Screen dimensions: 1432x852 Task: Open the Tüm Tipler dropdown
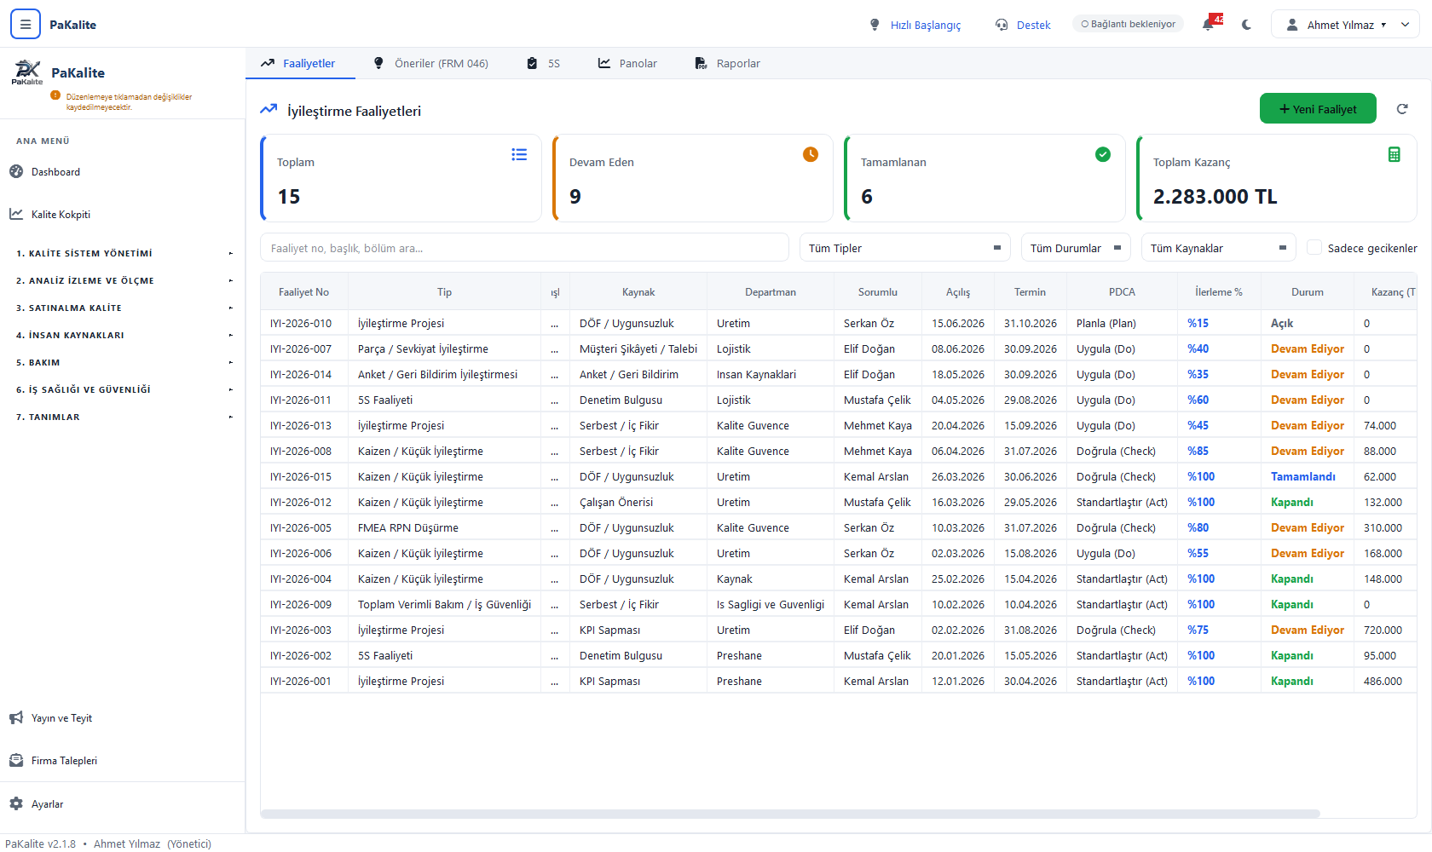click(904, 248)
